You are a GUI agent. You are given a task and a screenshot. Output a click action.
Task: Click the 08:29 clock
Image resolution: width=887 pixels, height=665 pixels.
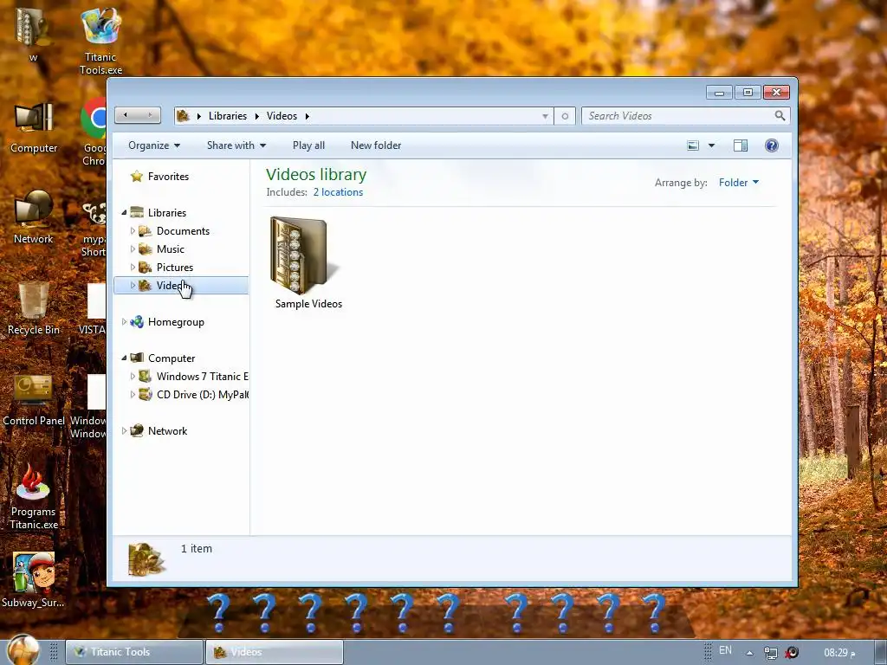[839, 653]
